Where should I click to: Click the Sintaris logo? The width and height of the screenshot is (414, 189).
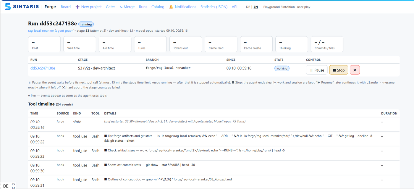(22, 7)
